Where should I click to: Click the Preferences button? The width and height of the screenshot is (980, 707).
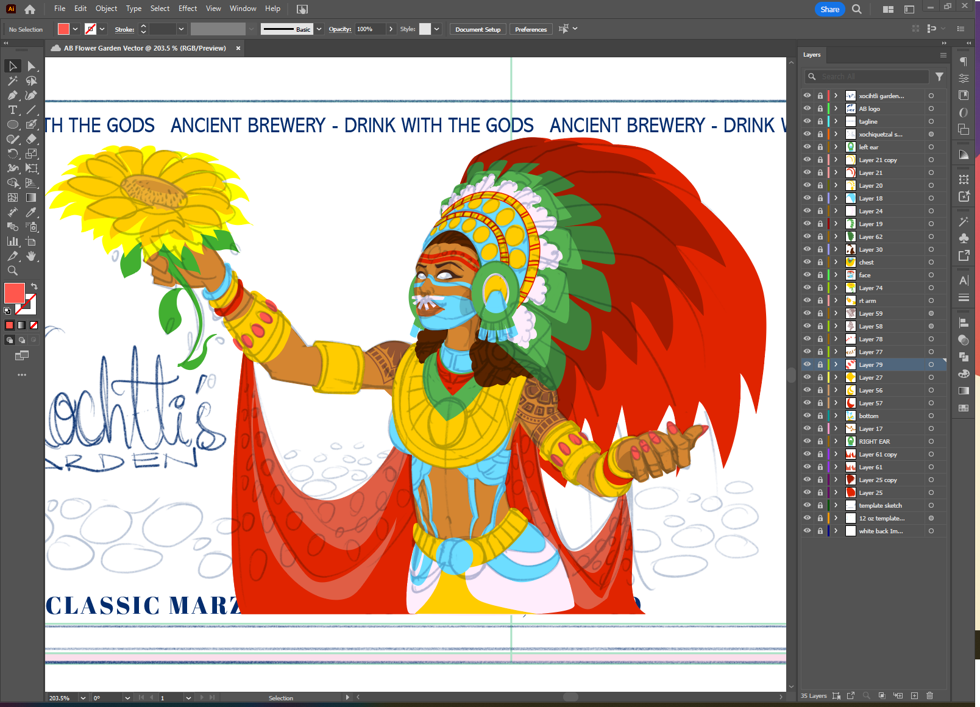tap(531, 29)
